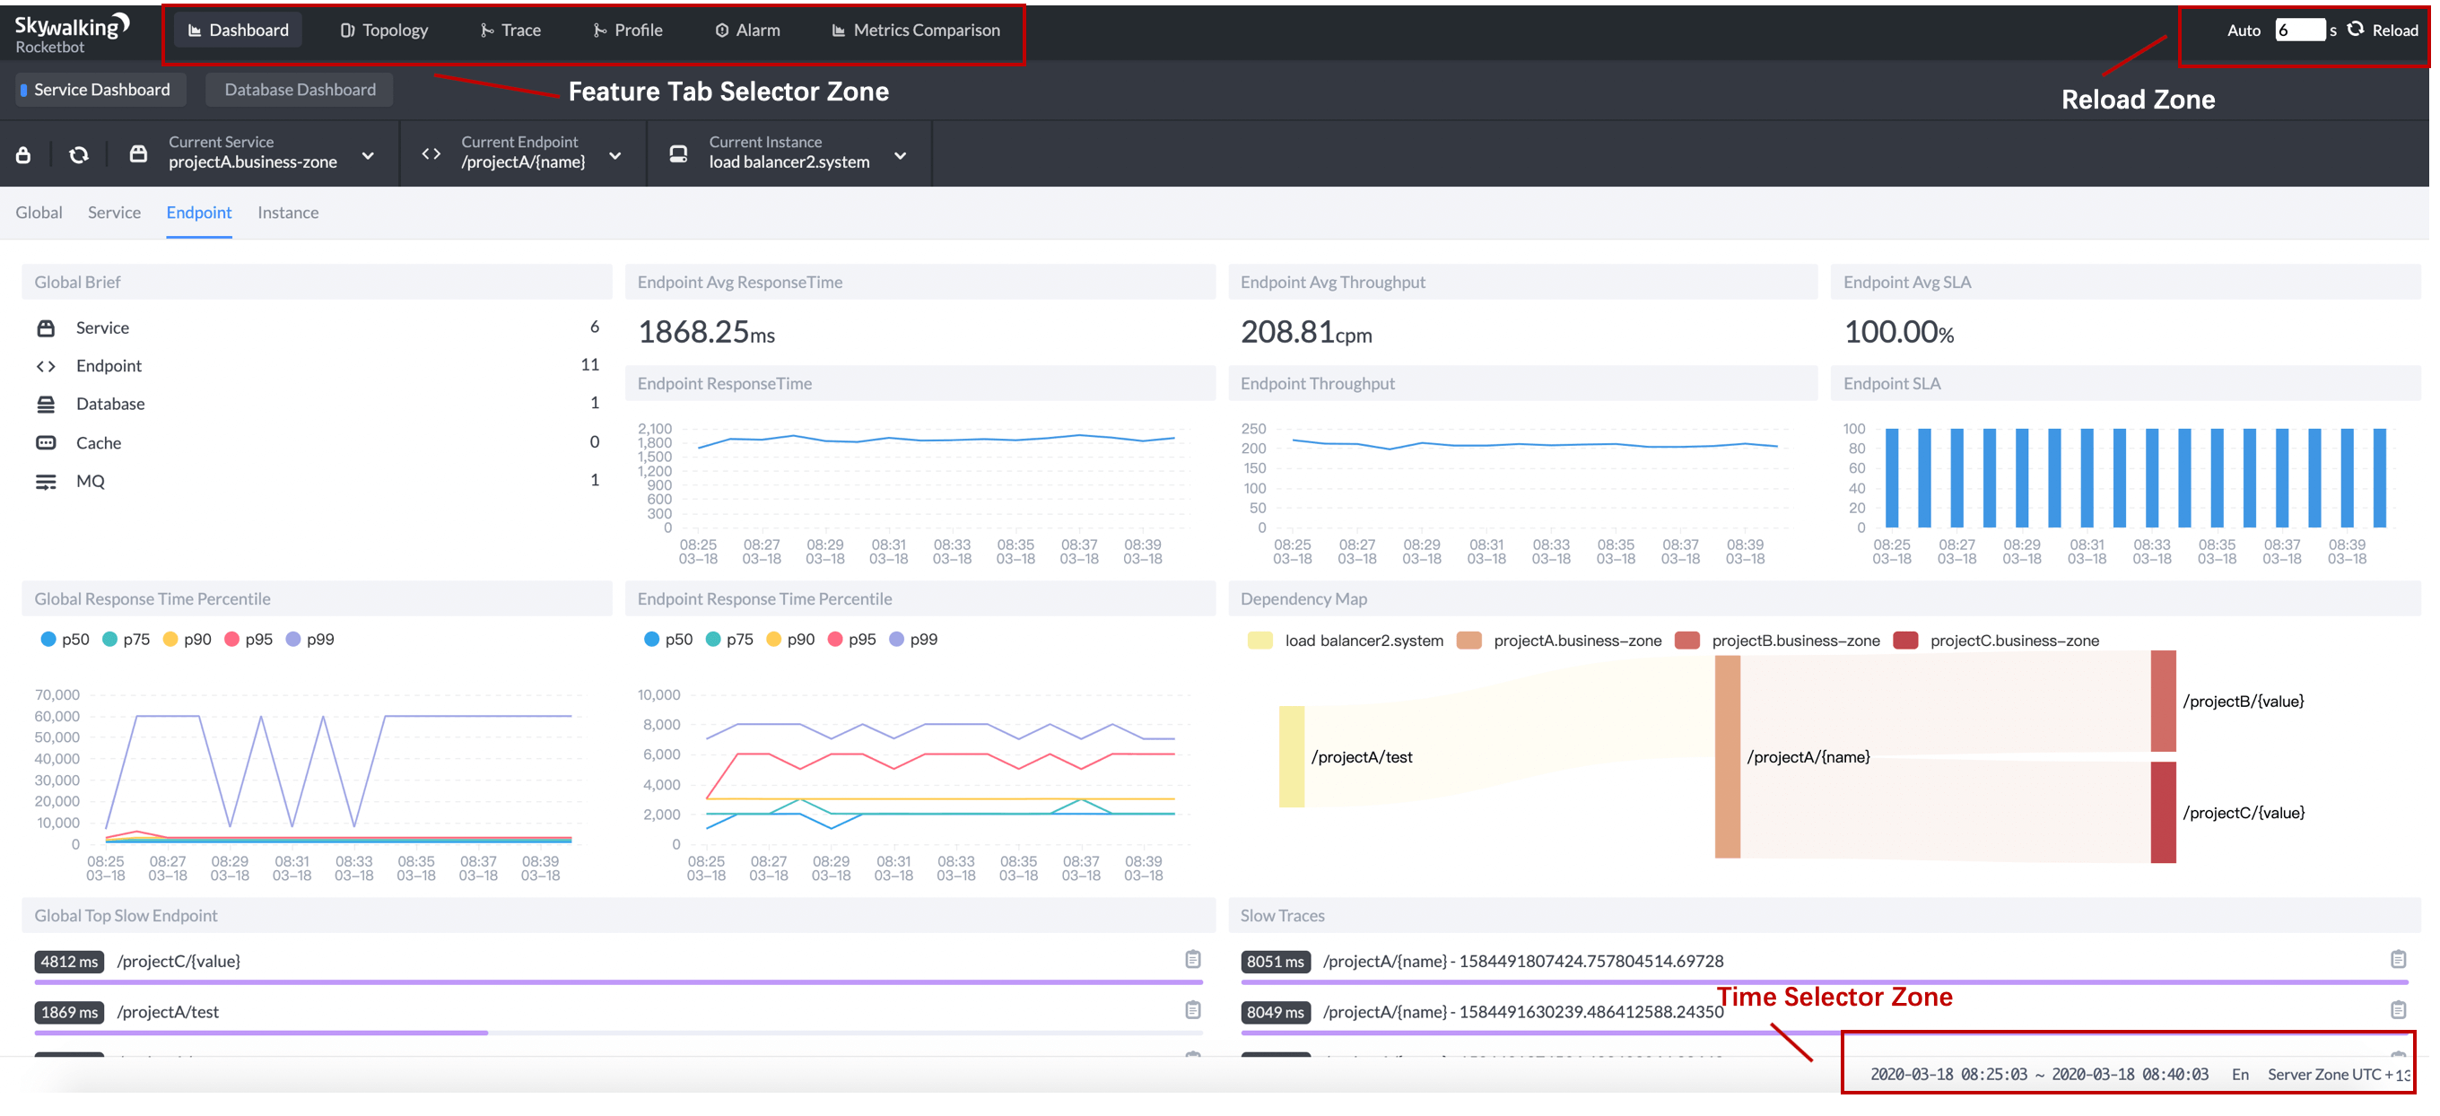Click the refresh icon beside the lock
Screen dimensions: 2440x1116
click(x=79, y=154)
